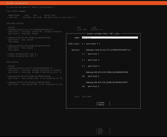Check partition 4 of Samsung Flash Drive
167x137 pixels.
pos(91,66)
